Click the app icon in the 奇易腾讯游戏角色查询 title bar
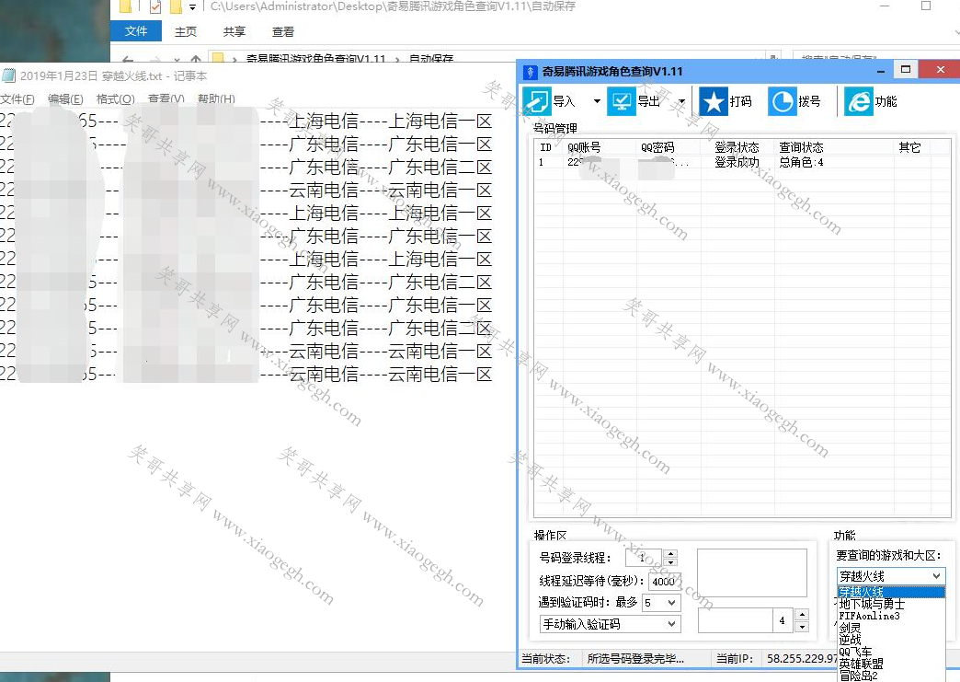 tap(531, 72)
